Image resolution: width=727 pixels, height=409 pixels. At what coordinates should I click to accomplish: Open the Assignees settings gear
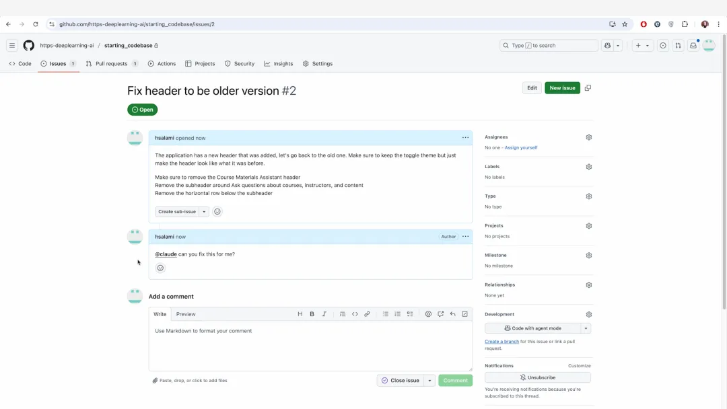(x=588, y=137)
